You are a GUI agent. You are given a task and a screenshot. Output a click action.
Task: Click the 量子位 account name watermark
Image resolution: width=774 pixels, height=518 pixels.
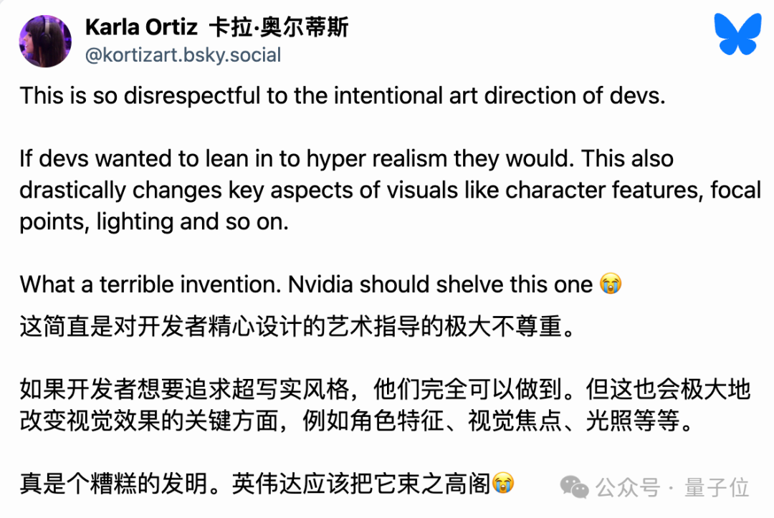(x=717, y=488)
